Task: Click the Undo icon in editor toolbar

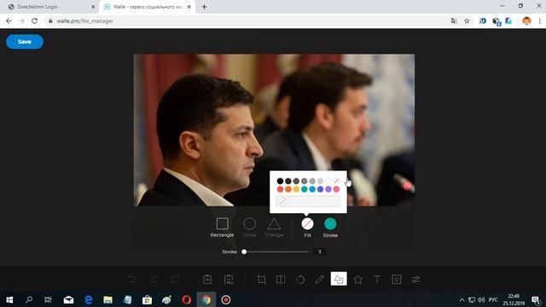Action: point(132,279)
